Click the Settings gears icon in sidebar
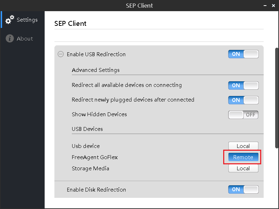The image size is (279, 209). pyautogui.click(x=10, y=20)
